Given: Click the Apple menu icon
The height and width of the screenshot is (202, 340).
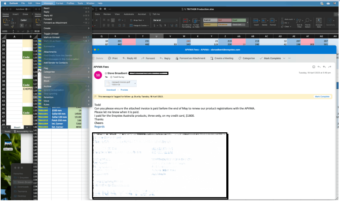Looking at the screenshot, I should point(5,3).
